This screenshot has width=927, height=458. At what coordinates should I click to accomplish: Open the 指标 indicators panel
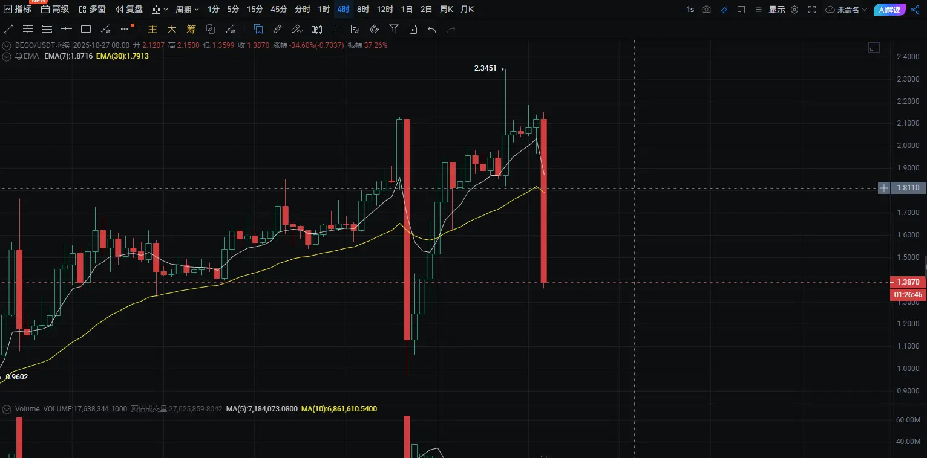point(18,9)
